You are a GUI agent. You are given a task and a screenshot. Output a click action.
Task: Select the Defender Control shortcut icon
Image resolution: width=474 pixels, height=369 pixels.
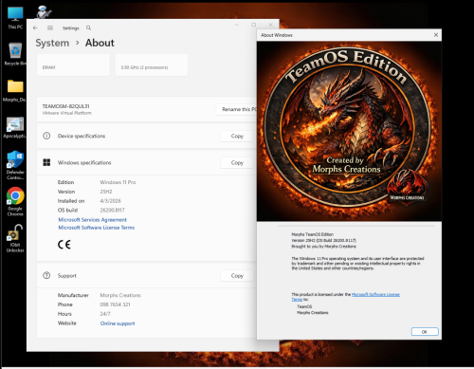pos(15,165)
